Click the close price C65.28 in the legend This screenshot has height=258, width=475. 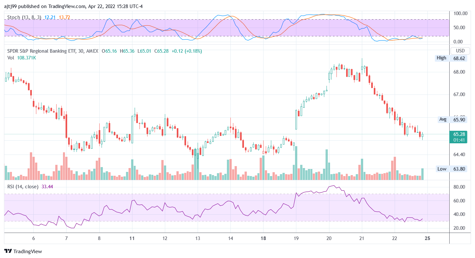[162, 51]
